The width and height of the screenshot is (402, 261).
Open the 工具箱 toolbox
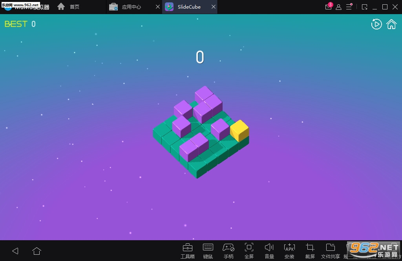(x=187, y=250)
